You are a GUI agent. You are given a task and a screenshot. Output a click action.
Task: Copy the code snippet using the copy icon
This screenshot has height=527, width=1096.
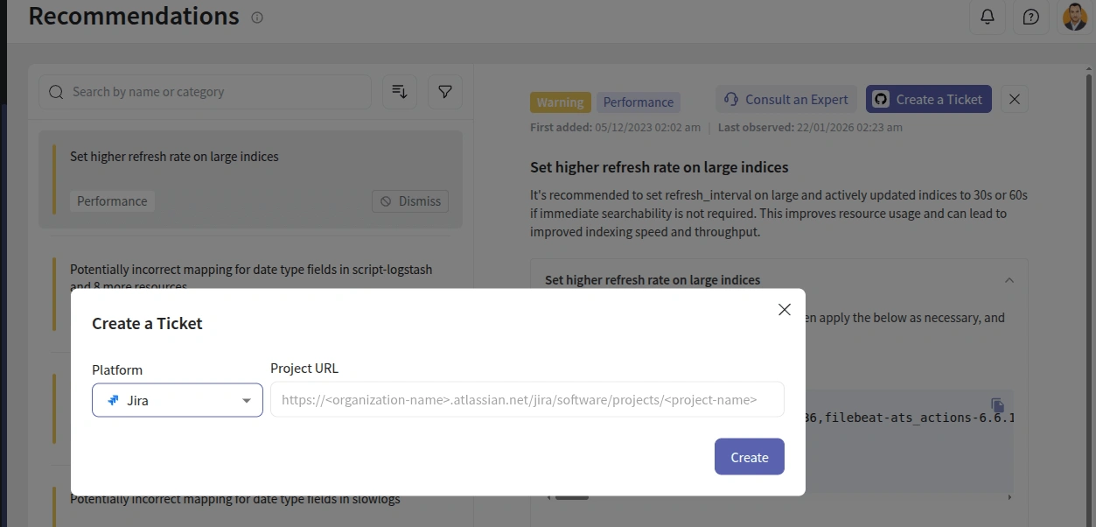(996, 405)
